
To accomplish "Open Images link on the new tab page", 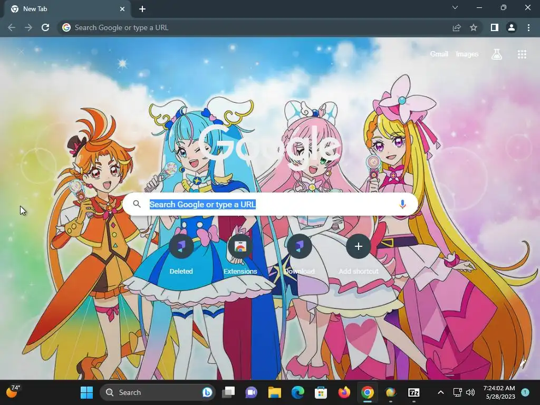I will [x=467, y=54].
